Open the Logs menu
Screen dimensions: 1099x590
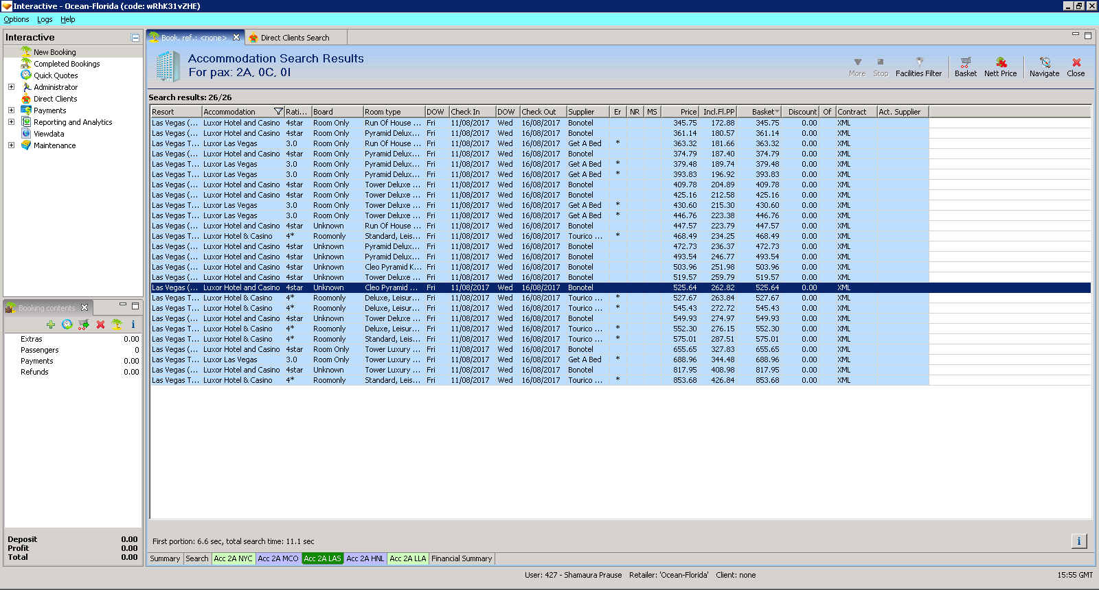[45, 19]
